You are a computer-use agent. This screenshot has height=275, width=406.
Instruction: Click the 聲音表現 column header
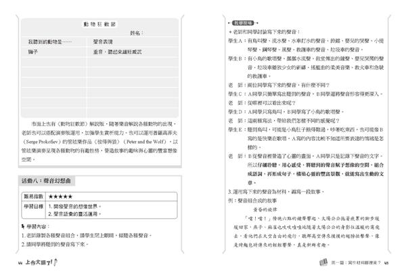103,42
